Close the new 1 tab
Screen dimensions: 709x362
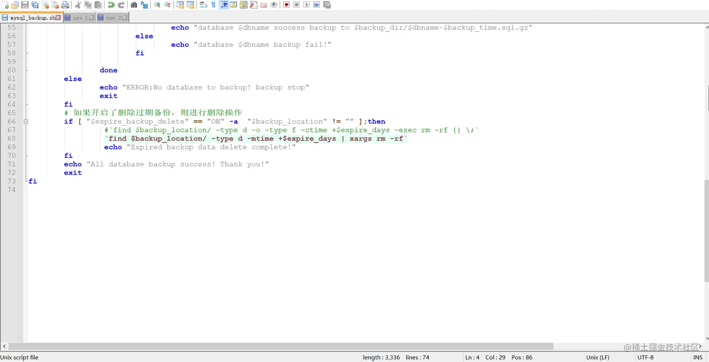click(91, 17)
